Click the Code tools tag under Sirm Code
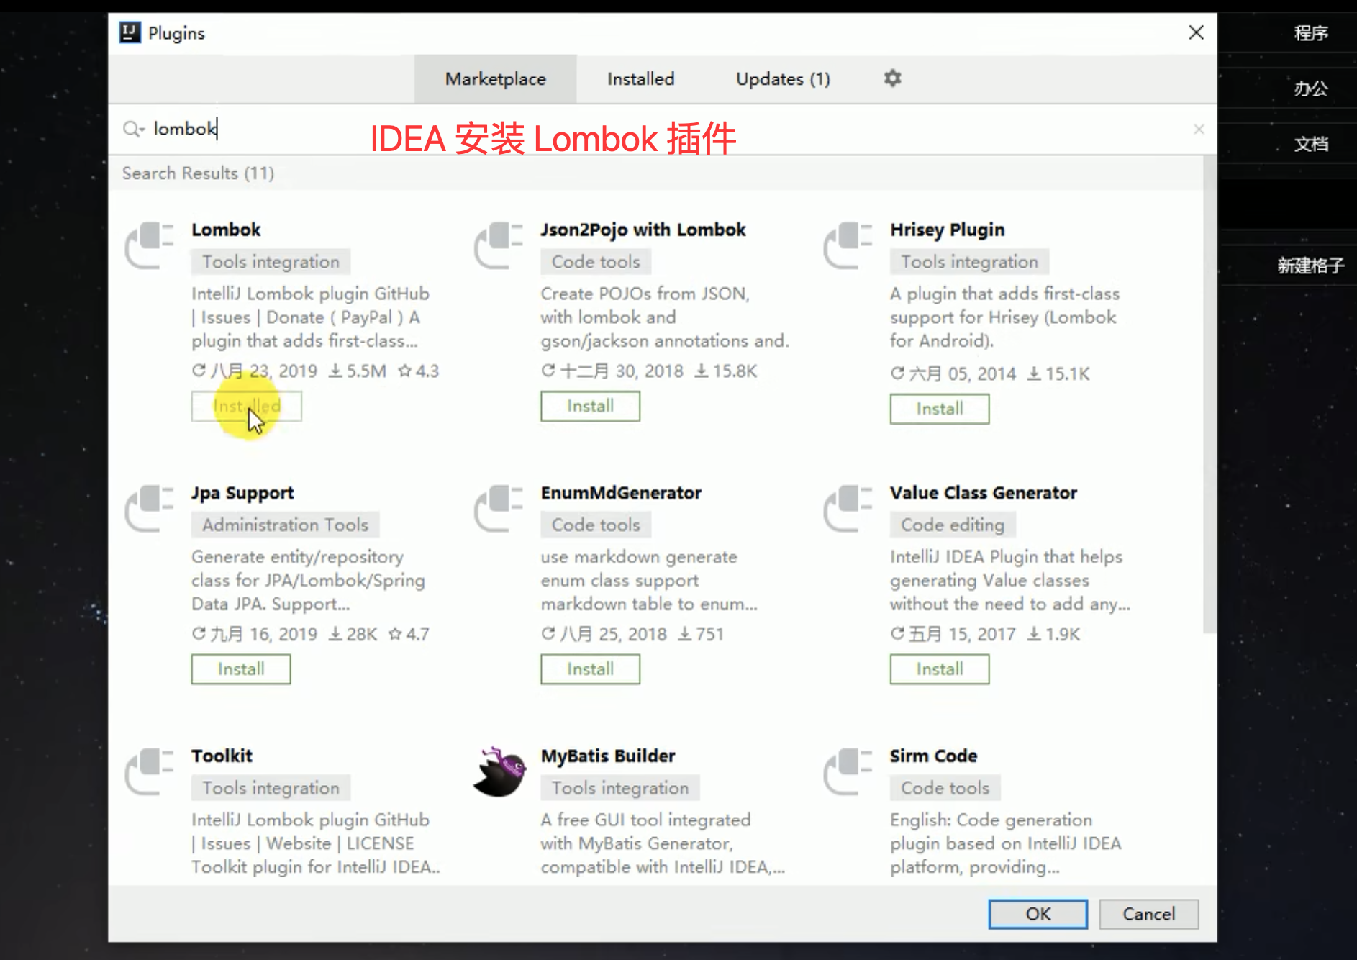This screenshot has width=1357, height=960. point(945,788)
